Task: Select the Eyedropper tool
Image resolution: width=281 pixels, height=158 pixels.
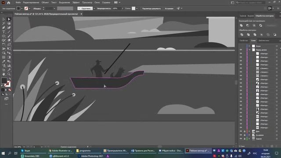Action: 4,61
